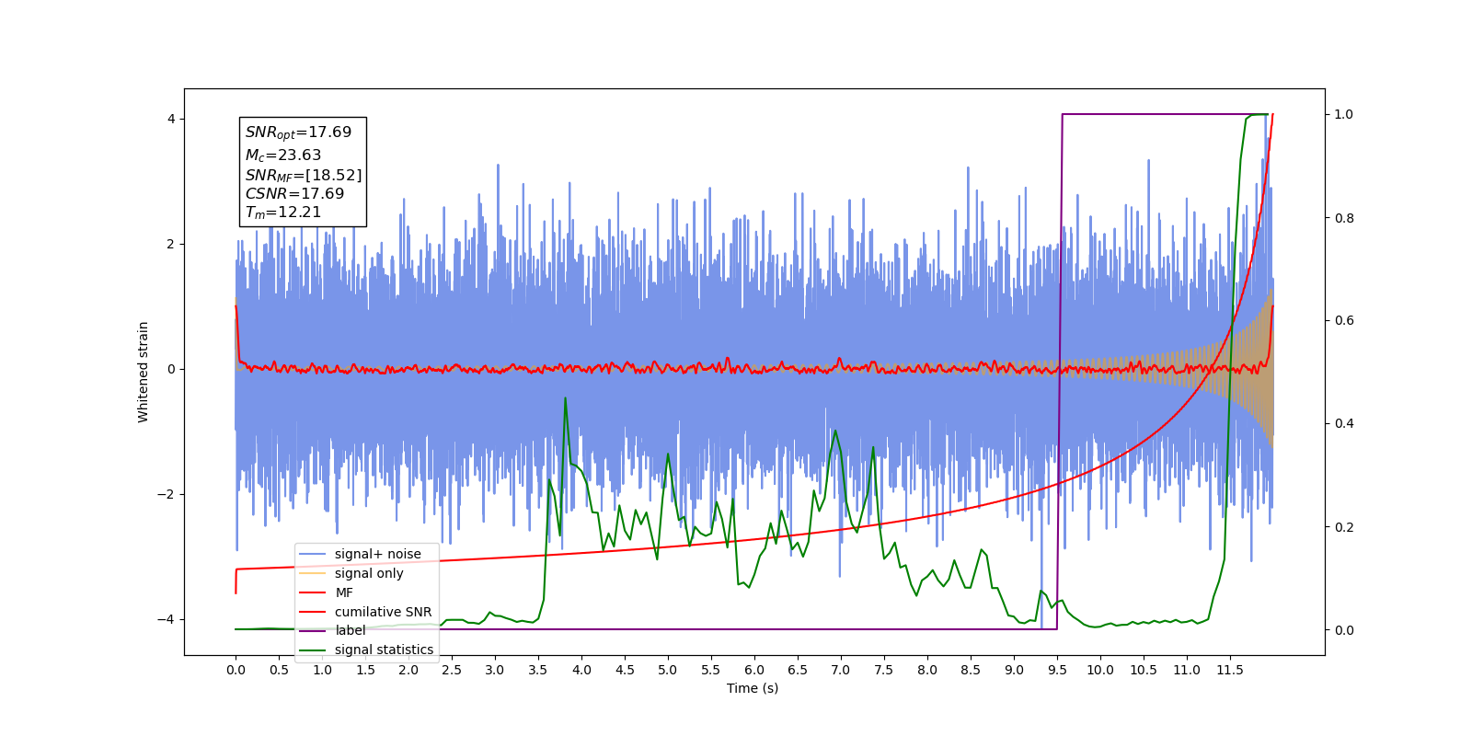Click the 9.5 tick on the time axis
Screen dimensions: 1472x736
[1057, 670]
